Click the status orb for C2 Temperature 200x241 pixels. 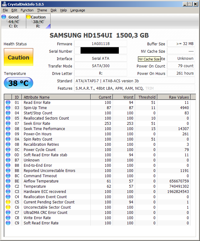click(8, 186)
